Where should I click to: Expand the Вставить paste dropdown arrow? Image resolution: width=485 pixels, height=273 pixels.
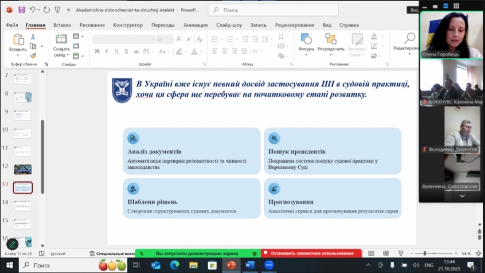[18, 56]
